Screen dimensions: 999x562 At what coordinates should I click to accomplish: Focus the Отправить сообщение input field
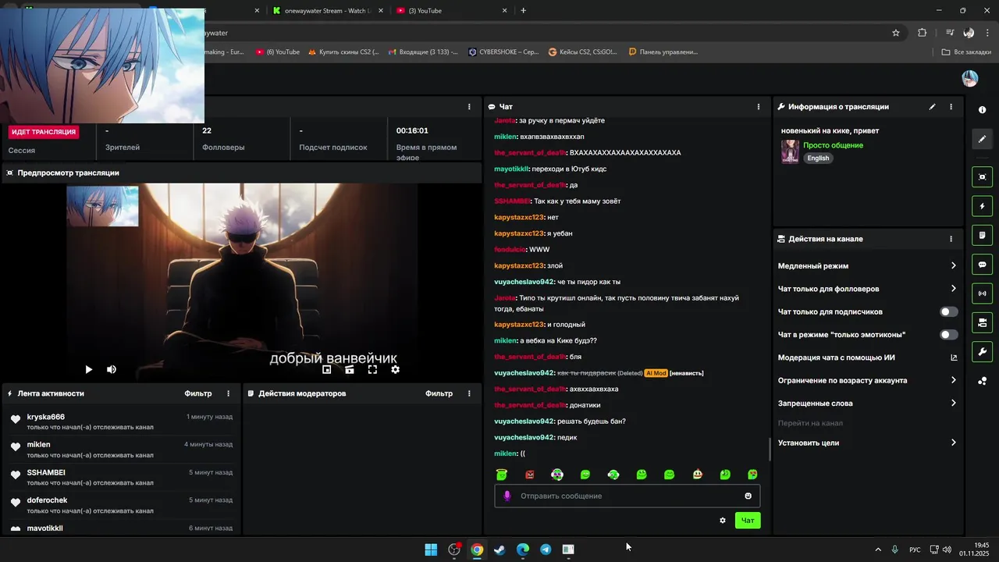(627, 496)
